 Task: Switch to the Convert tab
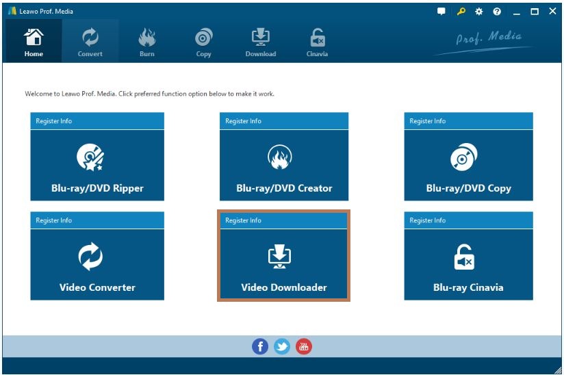tap(90, 41)
